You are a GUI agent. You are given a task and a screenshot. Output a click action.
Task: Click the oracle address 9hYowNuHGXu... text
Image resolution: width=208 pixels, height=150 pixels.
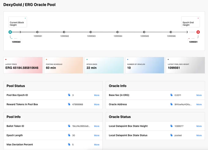(183, 104)
